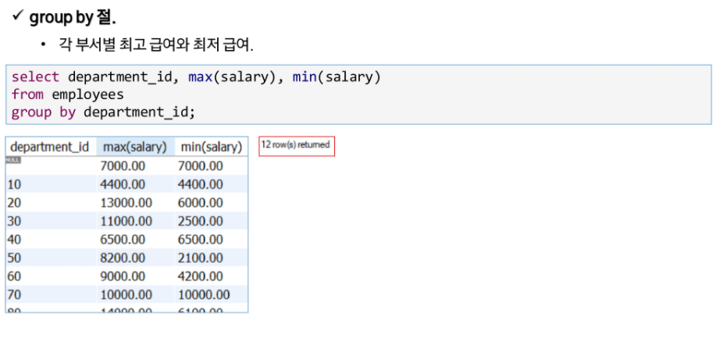Select department_id 10 row cell
The image size is (720, 338).
click(x=51, y=184)
